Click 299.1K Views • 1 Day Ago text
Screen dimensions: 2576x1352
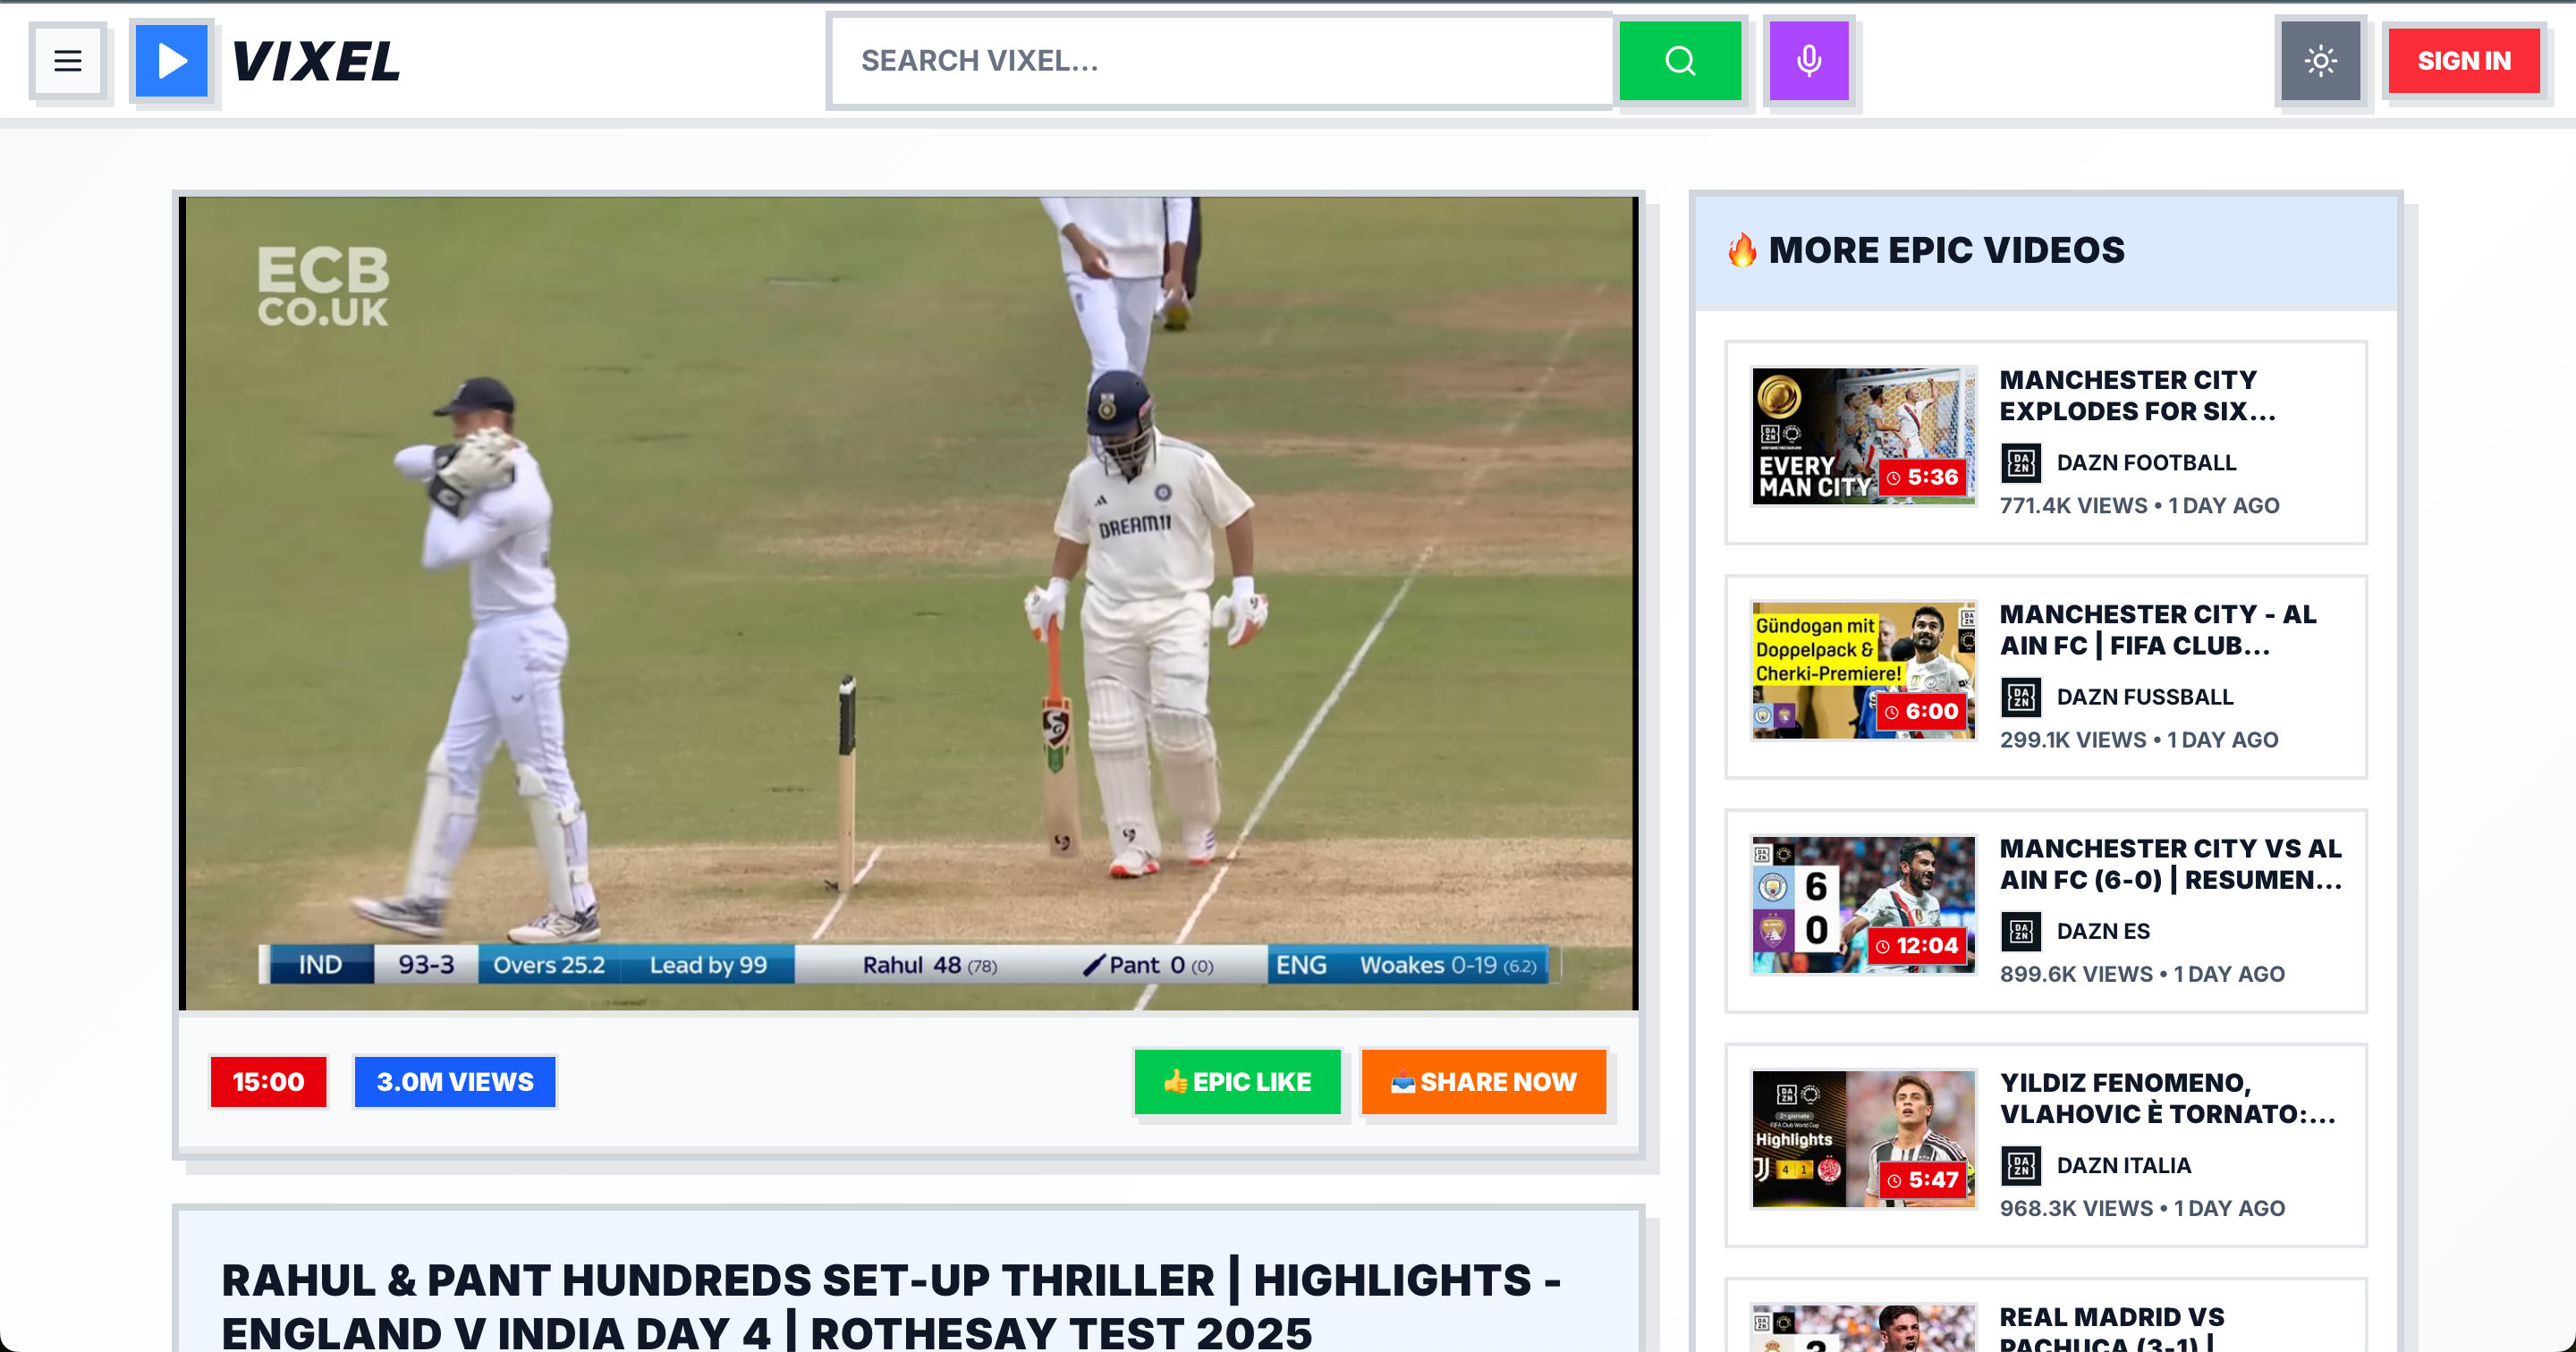coord(2139,740)
